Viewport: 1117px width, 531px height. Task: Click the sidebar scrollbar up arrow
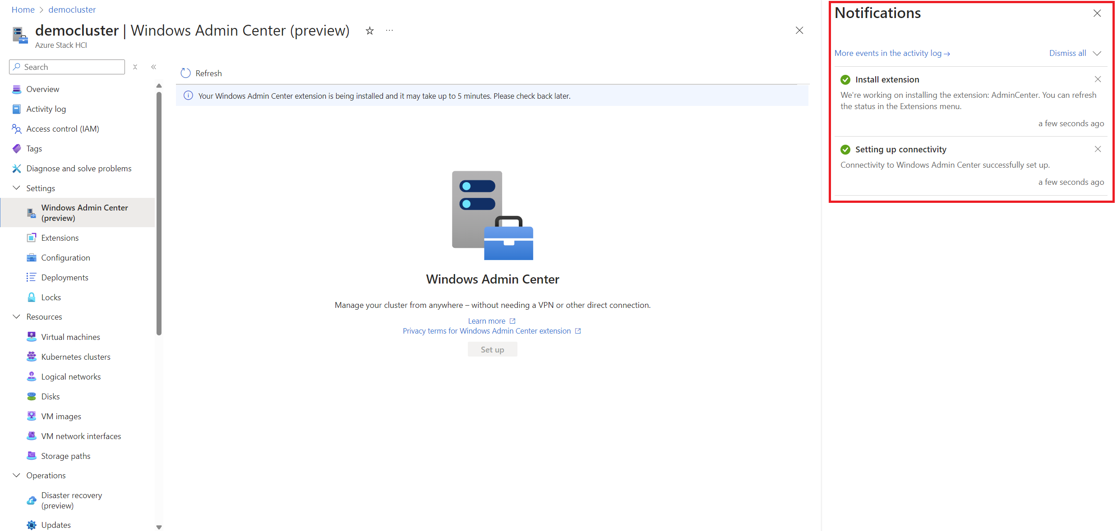point(159,86)
